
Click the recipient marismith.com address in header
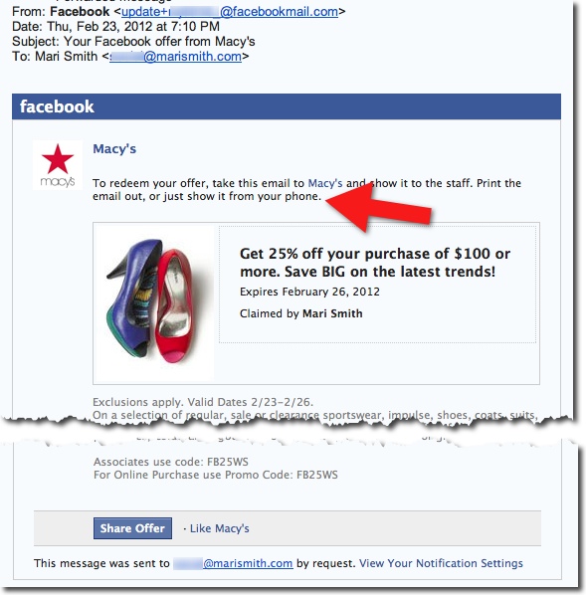(175, 56)
